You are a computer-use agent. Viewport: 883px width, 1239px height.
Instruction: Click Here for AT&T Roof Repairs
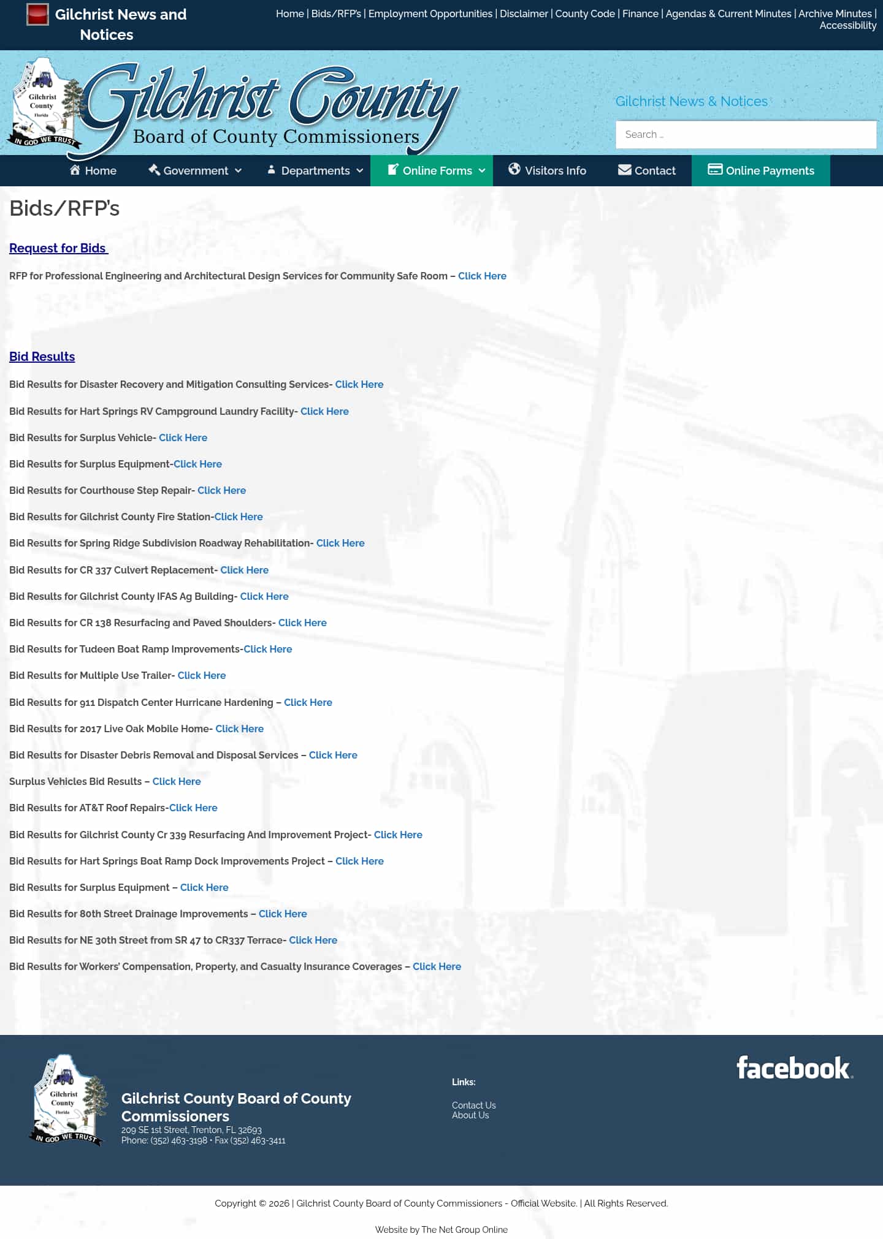click(x=193, y=808)
